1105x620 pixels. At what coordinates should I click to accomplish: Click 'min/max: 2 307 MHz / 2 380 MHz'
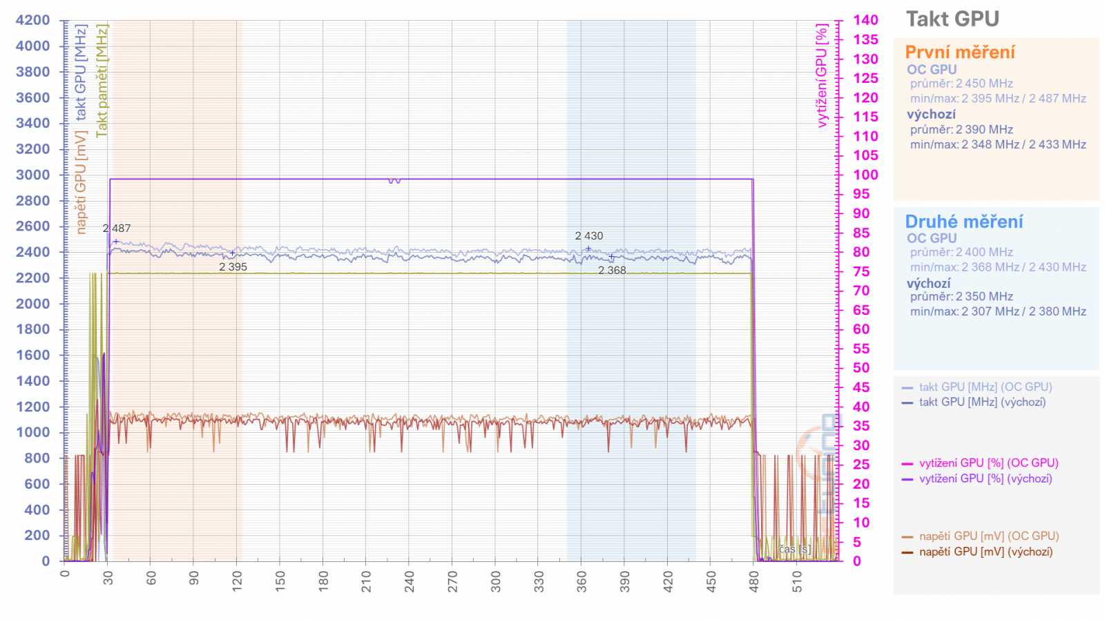pos(998,312)
